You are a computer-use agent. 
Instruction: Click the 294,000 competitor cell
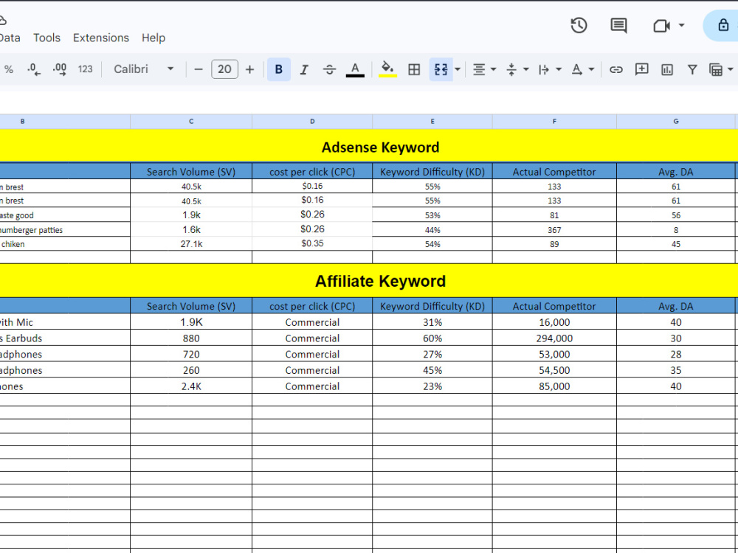pyautogui.click(x=554, y=338)
